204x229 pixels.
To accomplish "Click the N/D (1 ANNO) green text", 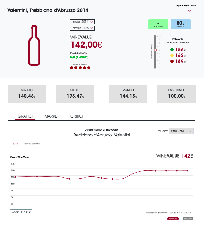I will click(79, 57).
